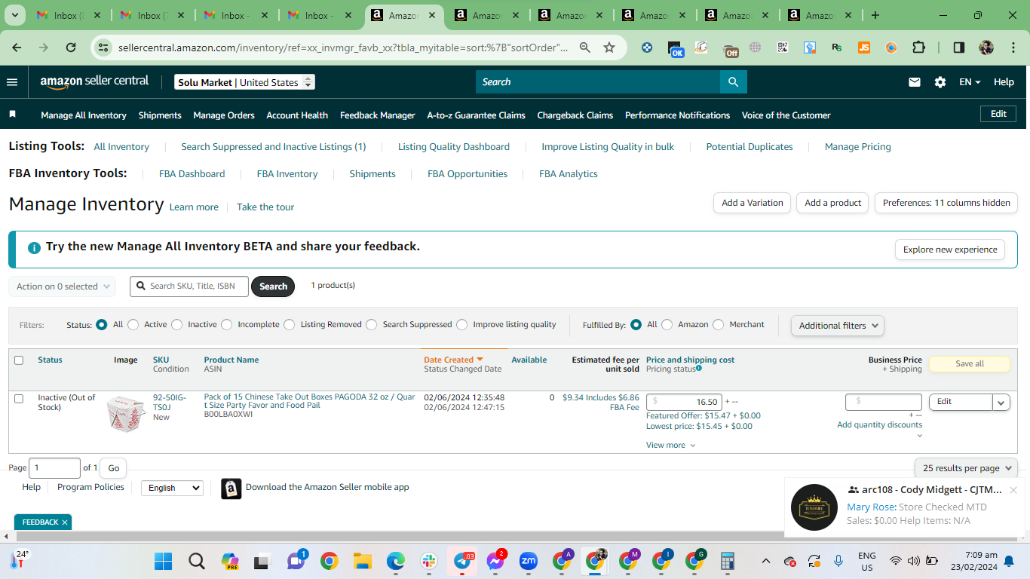1030x579 pixels.
Task: Click the QR code extension icon
Action: pos(783,47)
